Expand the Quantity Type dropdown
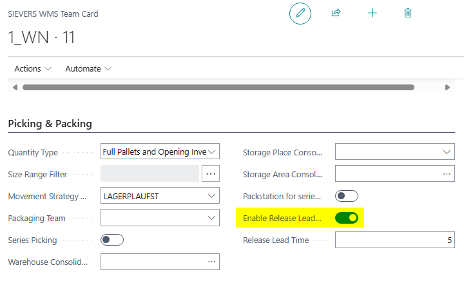464x283 pixels. click(213, 152)
